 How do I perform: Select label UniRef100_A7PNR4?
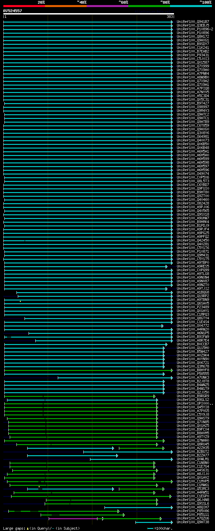point(193,73)
